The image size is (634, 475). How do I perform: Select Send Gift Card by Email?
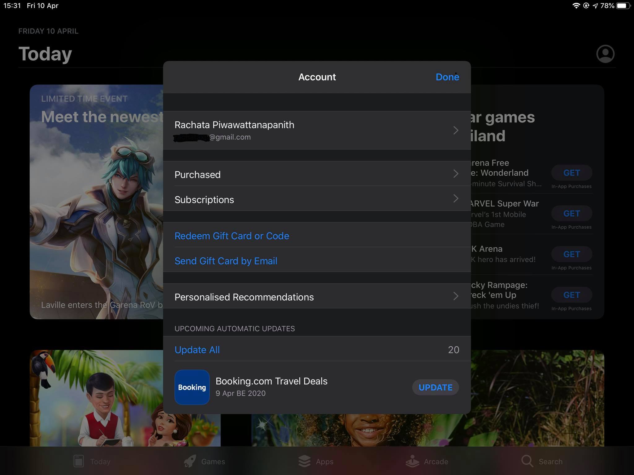tap(226, 261)
